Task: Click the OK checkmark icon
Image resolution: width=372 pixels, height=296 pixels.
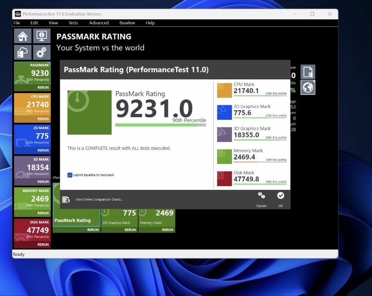Action: 281,195
